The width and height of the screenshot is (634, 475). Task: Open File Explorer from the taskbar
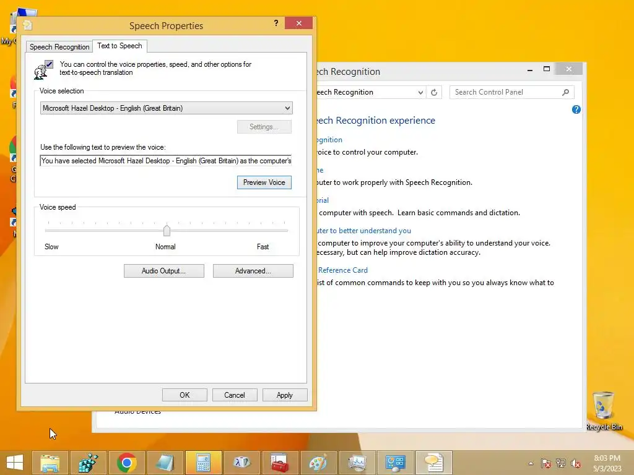coord(50,463)
